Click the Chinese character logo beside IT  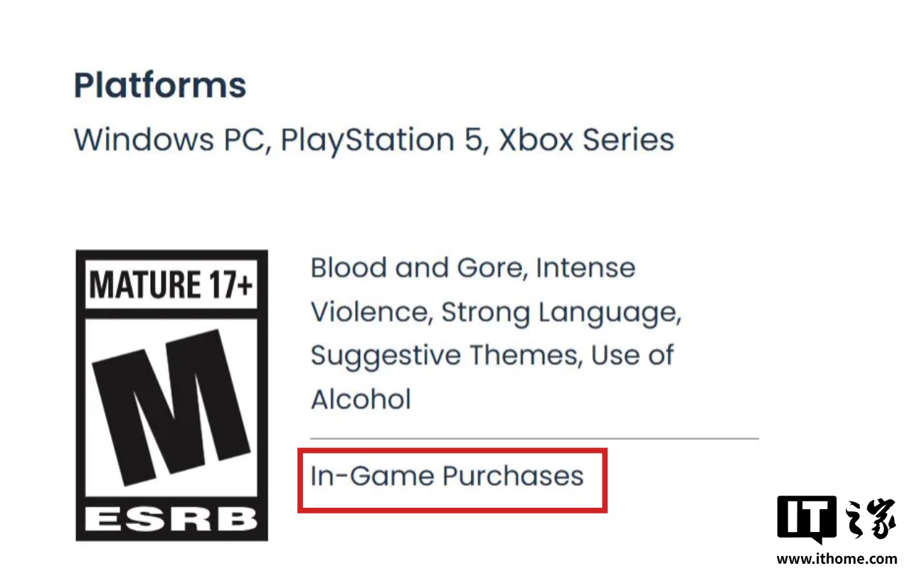[x=870, y=521]
